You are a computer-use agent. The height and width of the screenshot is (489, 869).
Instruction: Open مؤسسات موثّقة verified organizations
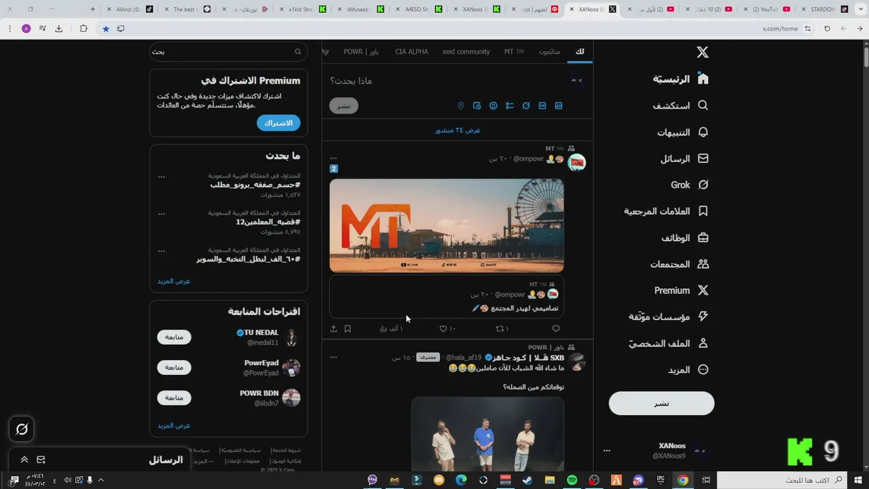[x=669, y=316]
